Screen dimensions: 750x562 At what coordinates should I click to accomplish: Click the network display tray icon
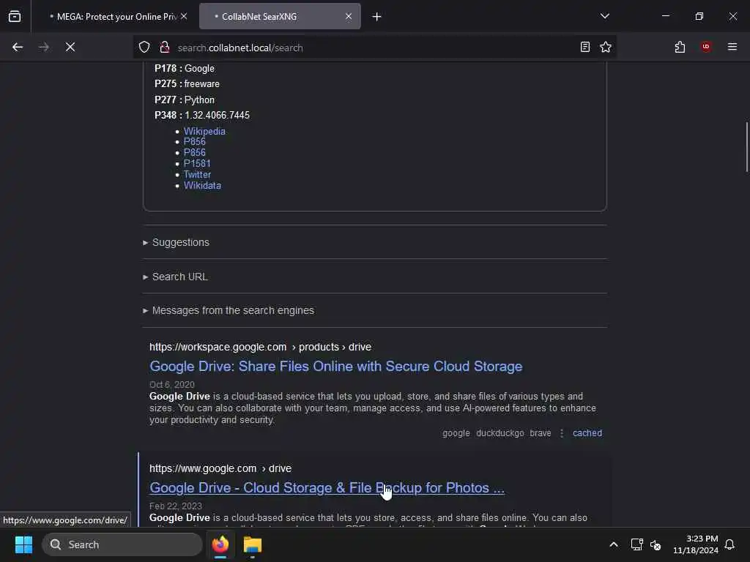[636, 544]
